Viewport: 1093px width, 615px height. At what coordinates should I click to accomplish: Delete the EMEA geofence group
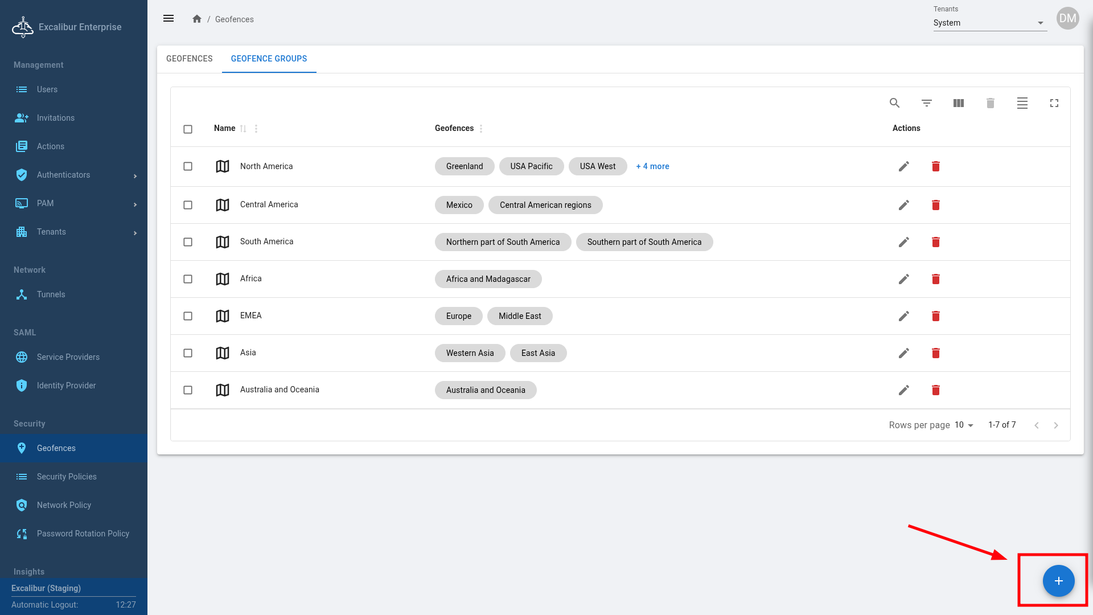point(935,316)
